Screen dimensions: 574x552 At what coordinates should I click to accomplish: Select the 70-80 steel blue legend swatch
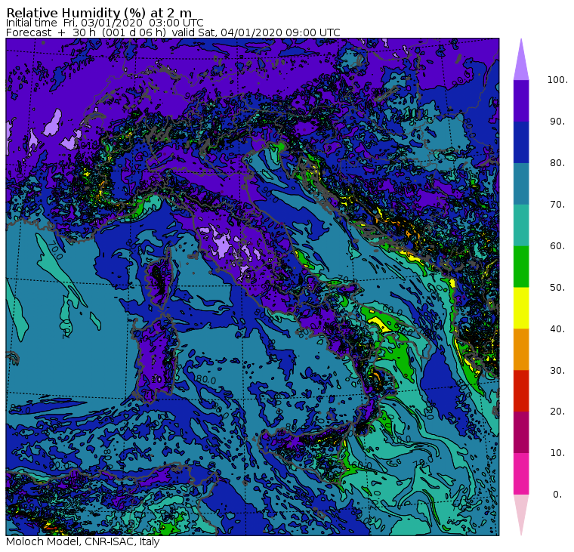521,183
